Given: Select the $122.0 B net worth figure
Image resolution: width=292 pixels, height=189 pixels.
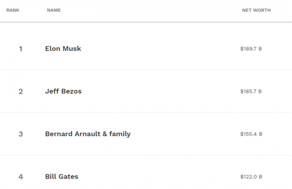Looking at the screenshot, I should [251, 177].
